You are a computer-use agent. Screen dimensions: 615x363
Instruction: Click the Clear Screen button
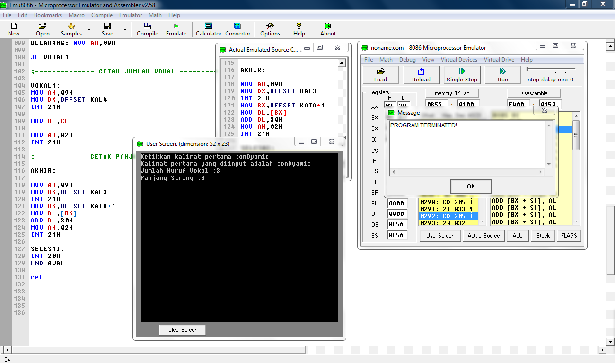(x=183, y=330)
